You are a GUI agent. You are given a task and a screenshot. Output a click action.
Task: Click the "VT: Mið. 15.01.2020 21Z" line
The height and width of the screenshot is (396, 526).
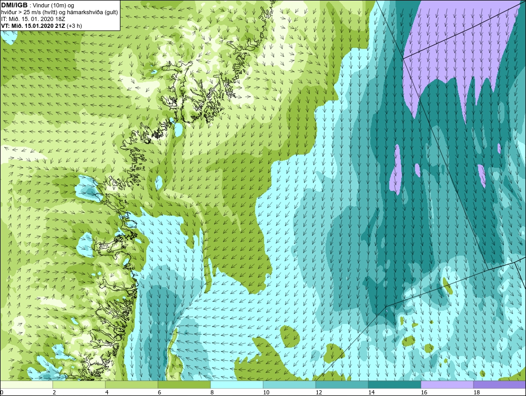34,26
